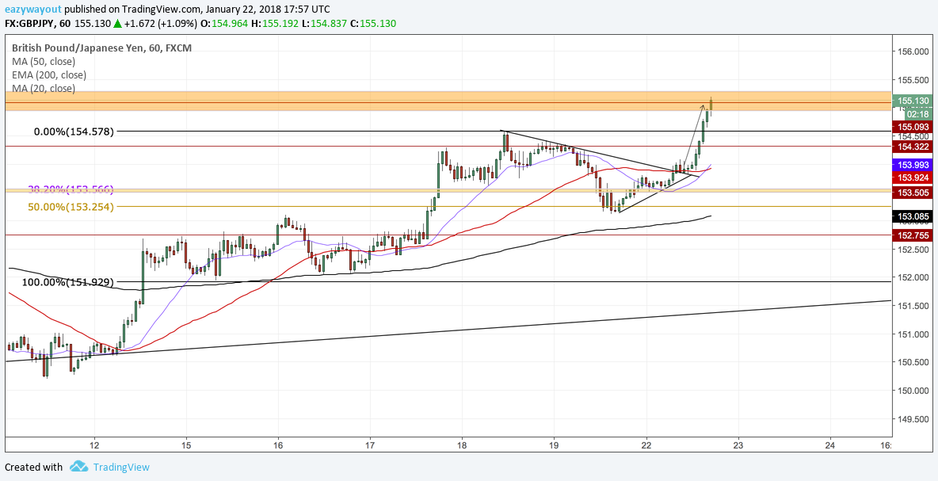938x481 pixels.
Task: Click date label 24 on time axis
Action: pyautogui.click(x=829, y=445)
